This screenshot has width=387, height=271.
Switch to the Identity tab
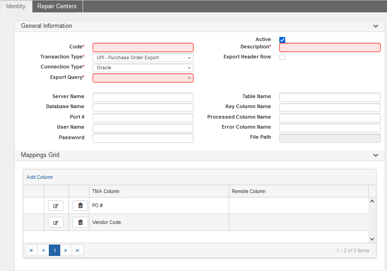coord(16,6)
